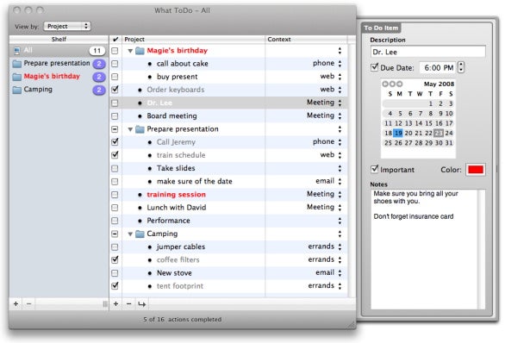Screen dimensions: 505x343
Task: Go to previous month in calendar
Action: pyautogui.click(x=385, y=84)
